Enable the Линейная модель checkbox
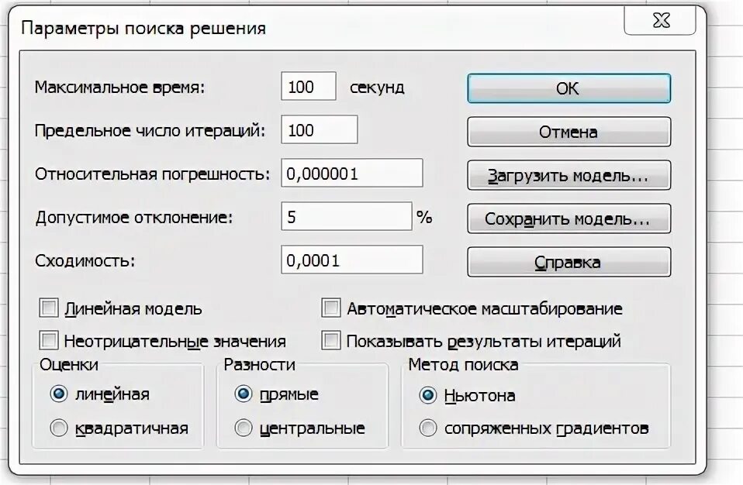The width and height of the screenshot is (743, 485). (49, 308)
